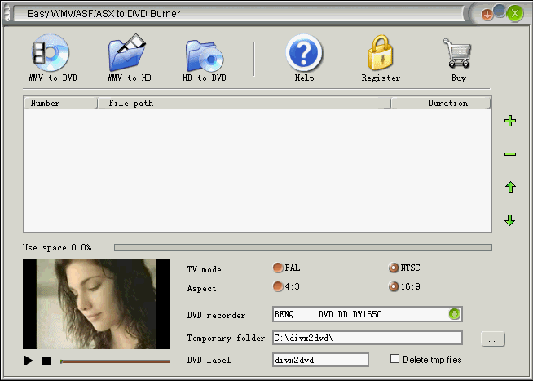Close the window with the green X button
Image resolution: width=533 pixels, height=381 pixels.
pyautogui.click(x=514, y=13)
